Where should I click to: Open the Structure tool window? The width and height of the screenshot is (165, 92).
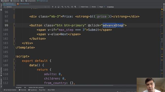[x=1, y=83]
